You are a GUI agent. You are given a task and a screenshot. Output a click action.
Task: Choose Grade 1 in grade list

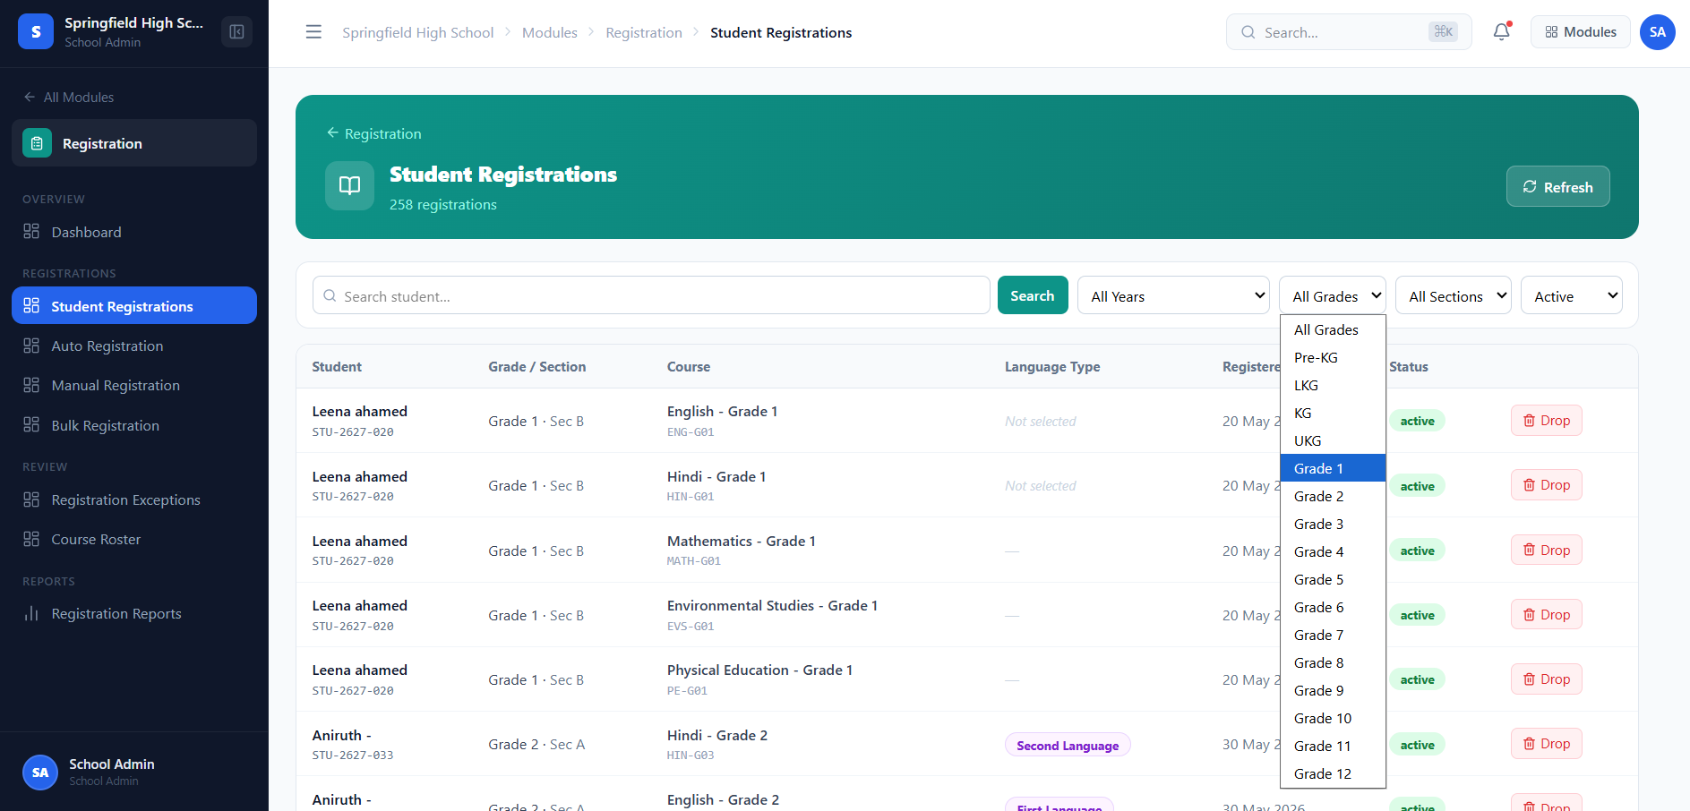click(1333, 468)
